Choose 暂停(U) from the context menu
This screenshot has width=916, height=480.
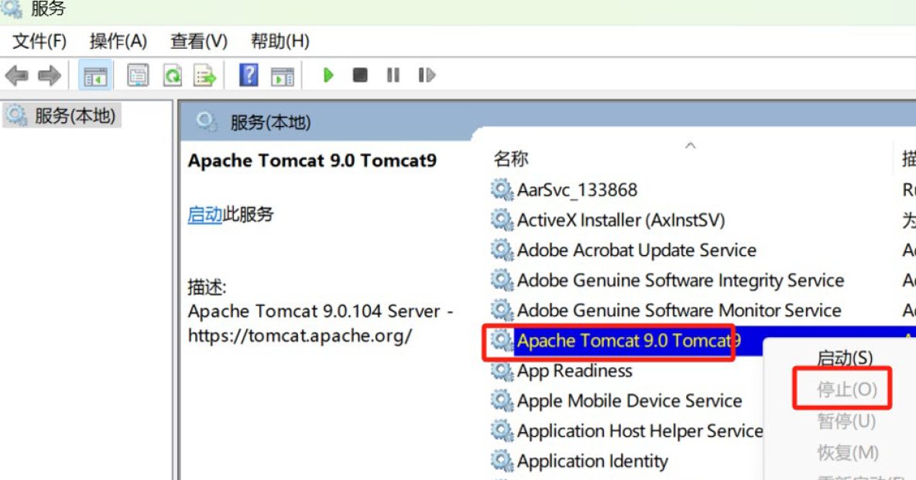(846, 420)
